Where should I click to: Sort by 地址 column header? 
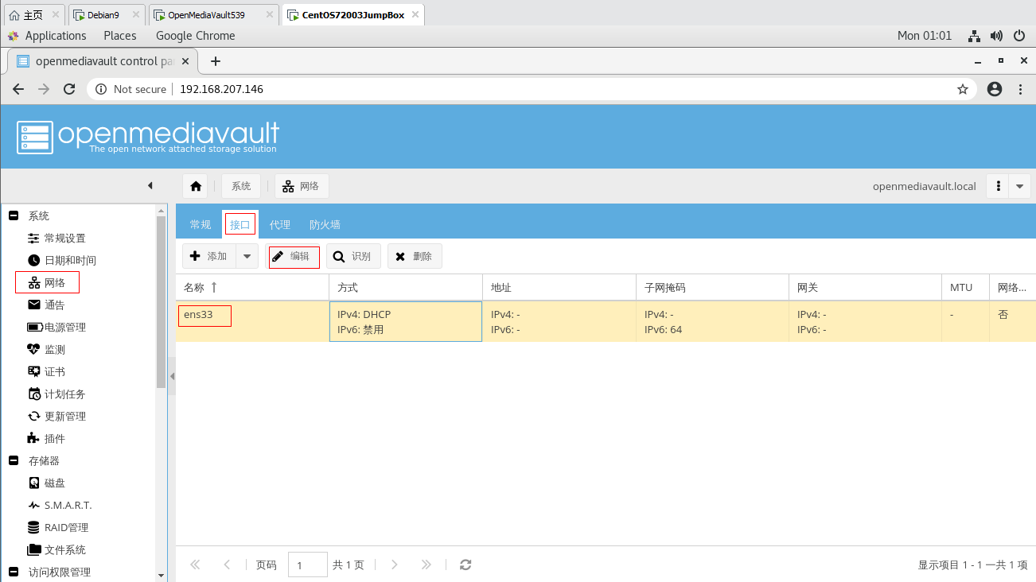pyautogui.click(x=559, y=287)
